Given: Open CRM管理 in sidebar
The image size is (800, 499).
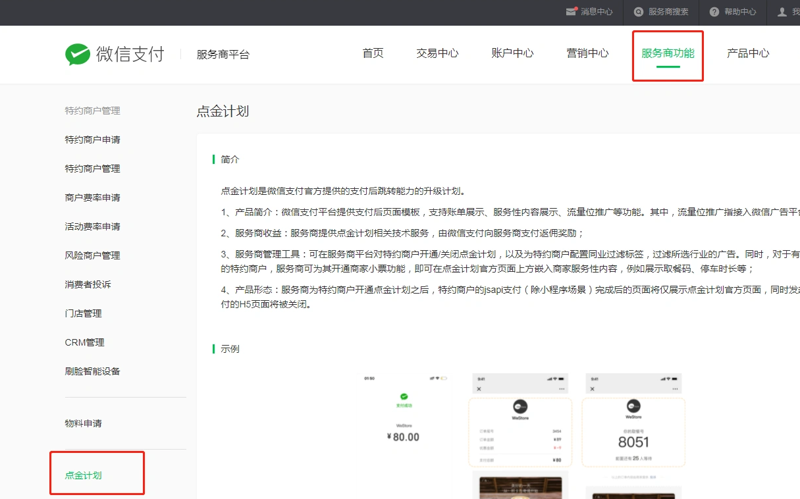Looking at the screenshot, I should click(x=85, y=342).
